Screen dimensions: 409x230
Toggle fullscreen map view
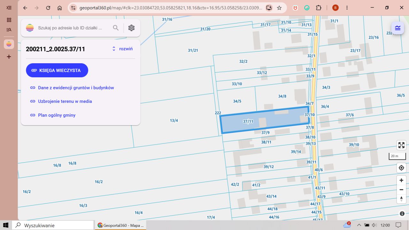pos(401,145)
